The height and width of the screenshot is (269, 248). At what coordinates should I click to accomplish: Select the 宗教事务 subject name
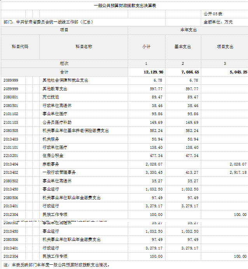point(51,164)
